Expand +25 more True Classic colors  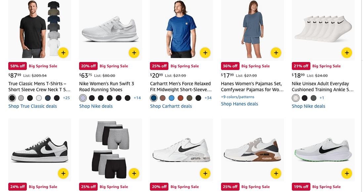coord(66,98)
